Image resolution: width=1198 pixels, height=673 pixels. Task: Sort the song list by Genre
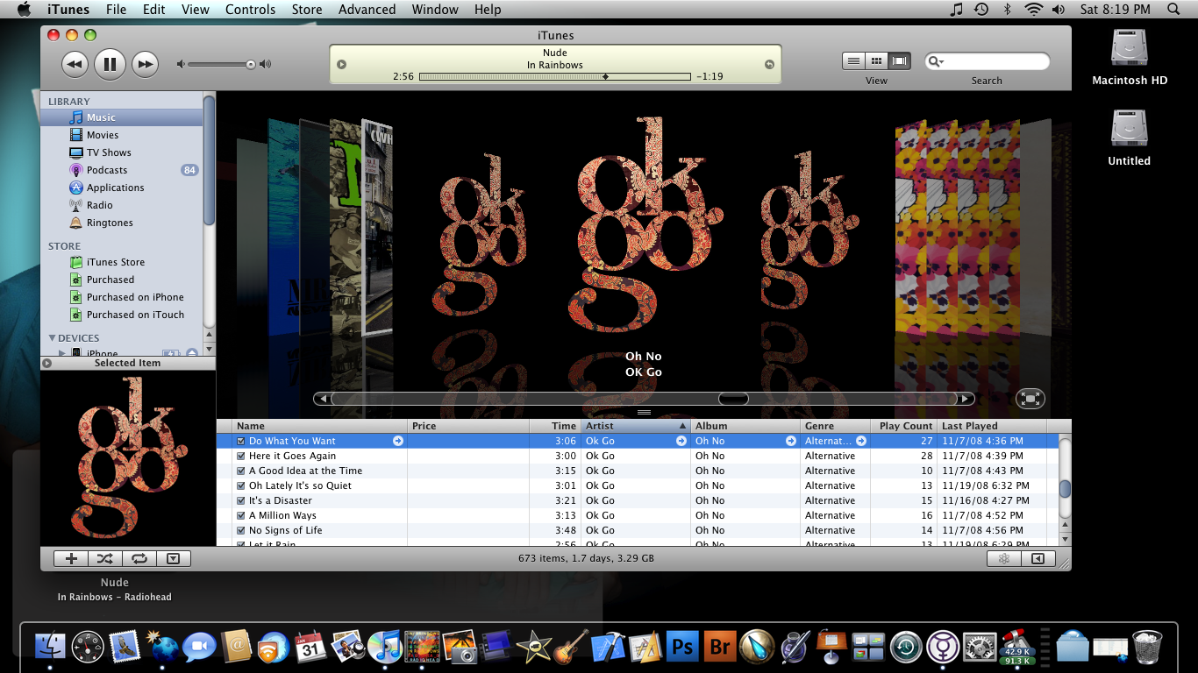(837, 426)
